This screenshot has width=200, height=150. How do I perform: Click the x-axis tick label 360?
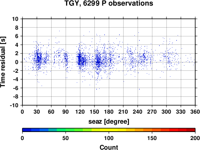195,112
